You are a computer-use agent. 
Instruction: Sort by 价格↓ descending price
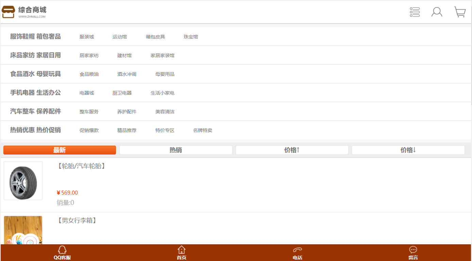[408, 150]
